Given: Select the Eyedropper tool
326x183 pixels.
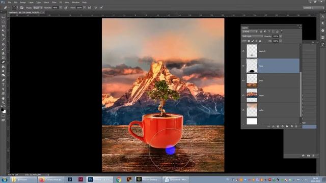Looking at the screenshot, I should (x=3, y=40).
